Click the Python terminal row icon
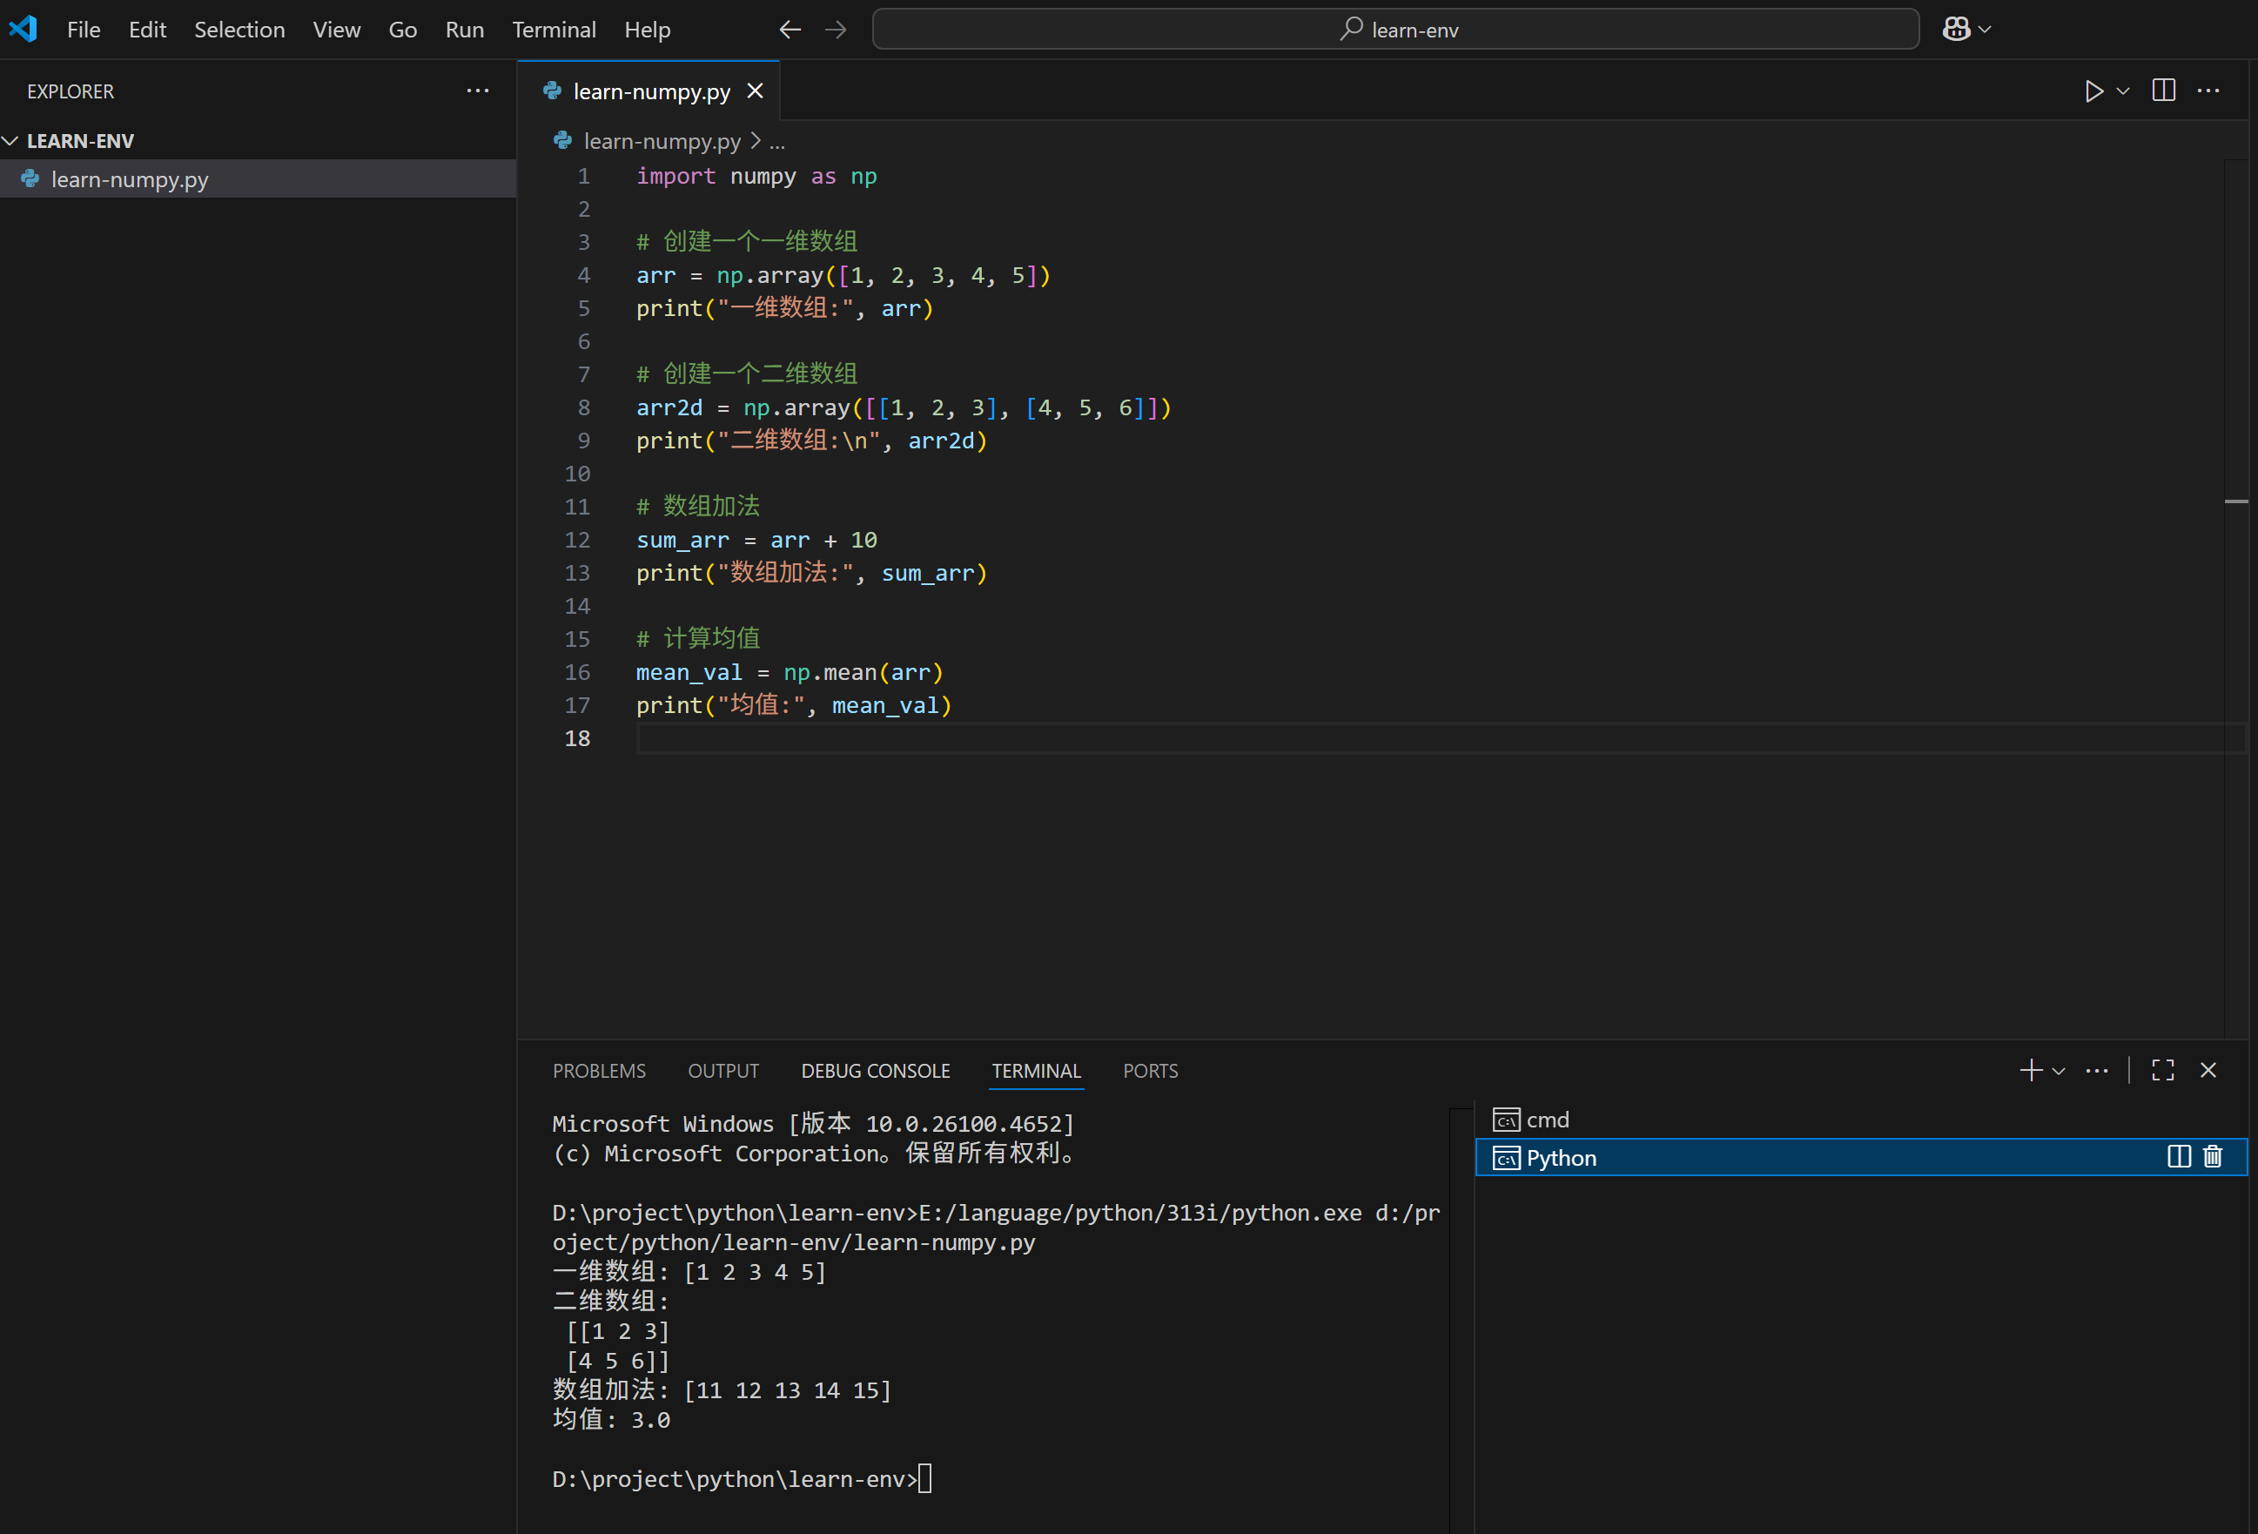 point(1506,1157)
